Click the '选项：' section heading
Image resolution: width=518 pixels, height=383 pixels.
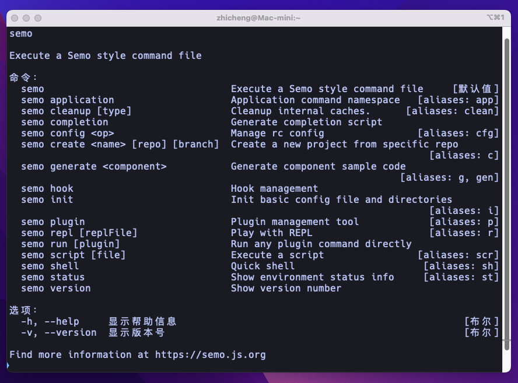click(23, 310)
